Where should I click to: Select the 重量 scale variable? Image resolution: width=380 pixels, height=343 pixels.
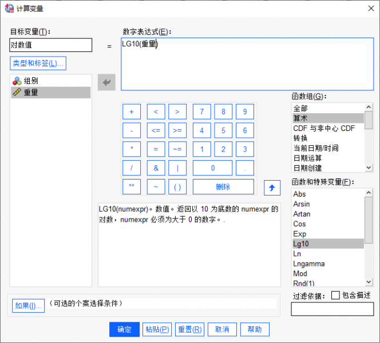point(51,92)
